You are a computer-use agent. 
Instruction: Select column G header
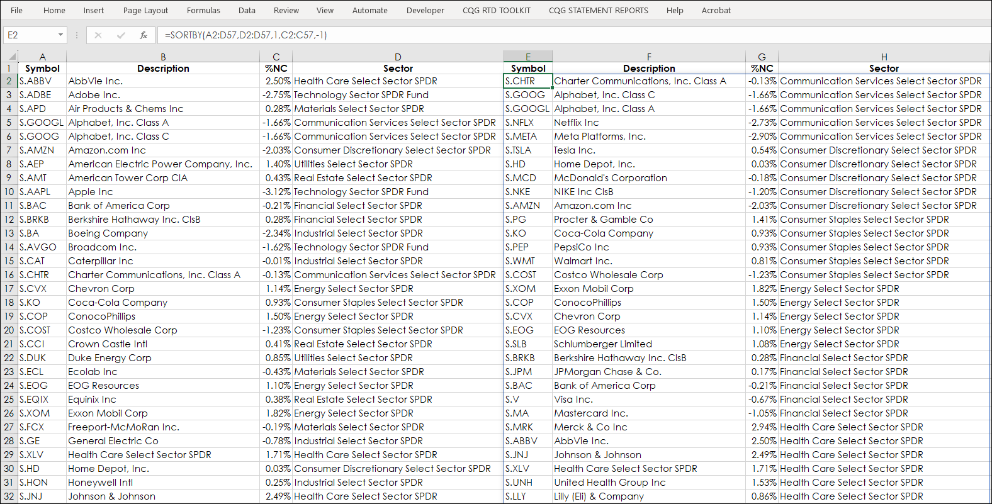pyautogui.click(x=762, y=57)
